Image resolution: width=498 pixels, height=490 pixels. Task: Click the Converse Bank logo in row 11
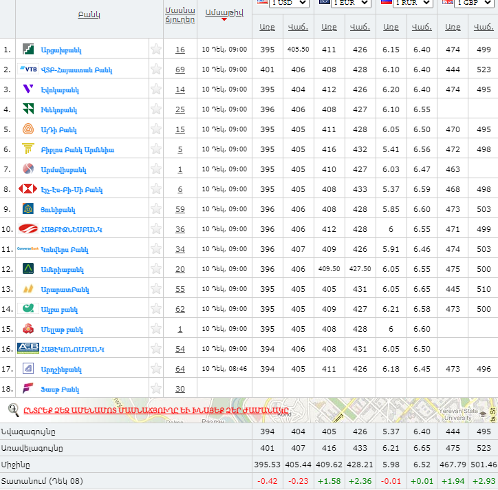click(x=28, y=249)
